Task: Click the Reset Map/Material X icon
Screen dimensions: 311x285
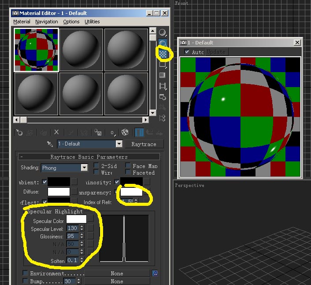Action: pyautogui.click(x=56, y=132)
